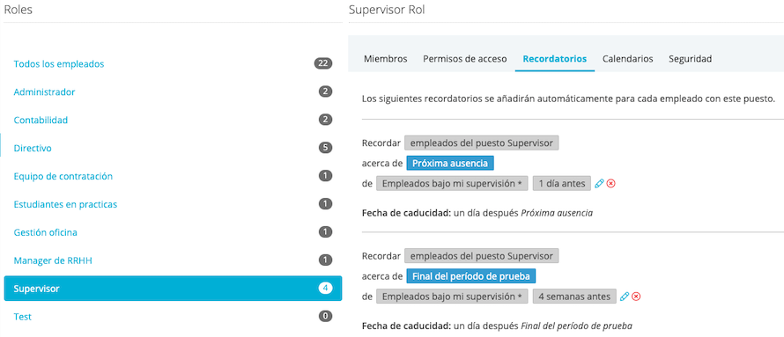This screenshot has width=784, height=337.
Task: Open the Miembros tab
Action: [x=386, y=59]
